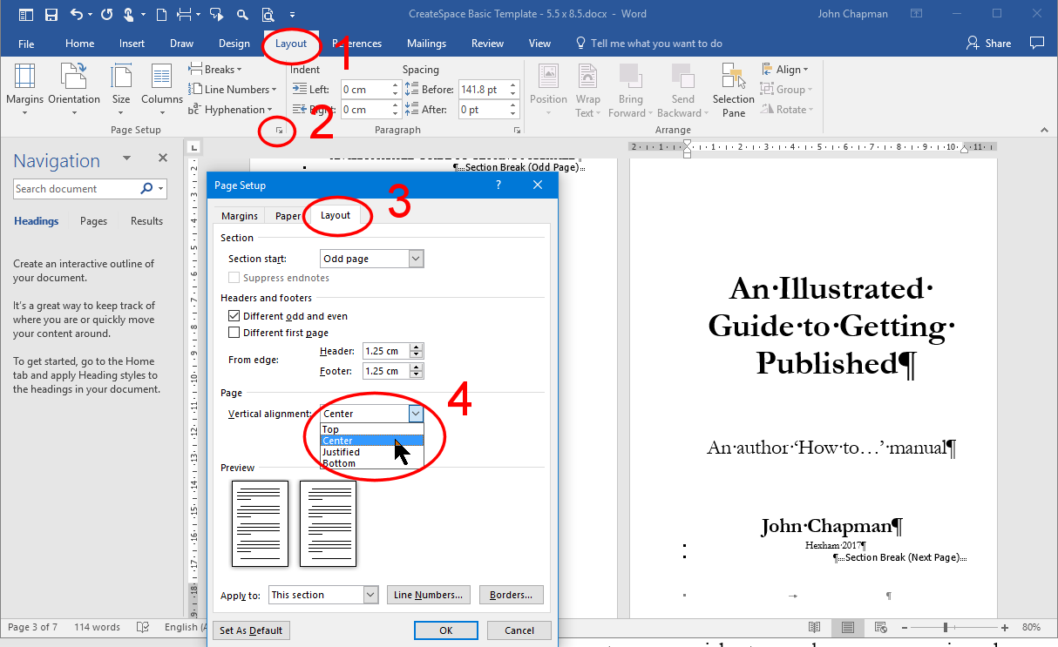The image size is (1058, 647).
Task: Uncheck Different odd and even
Action: [234, 315]
